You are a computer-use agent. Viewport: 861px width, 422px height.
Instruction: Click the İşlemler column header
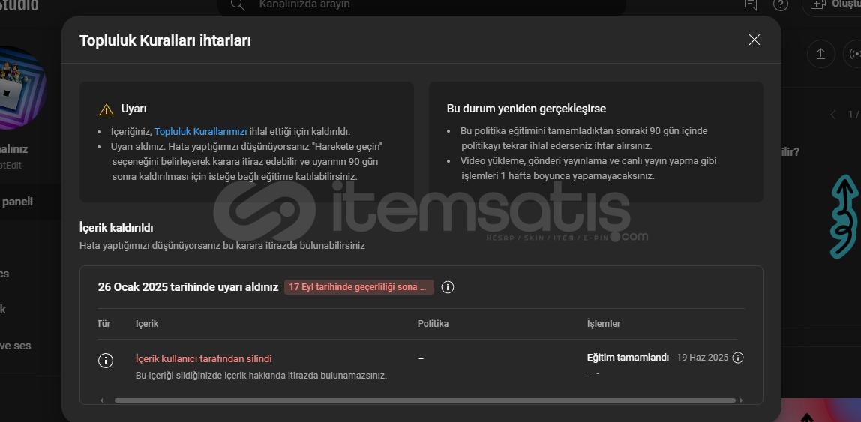tap(604, 324)
